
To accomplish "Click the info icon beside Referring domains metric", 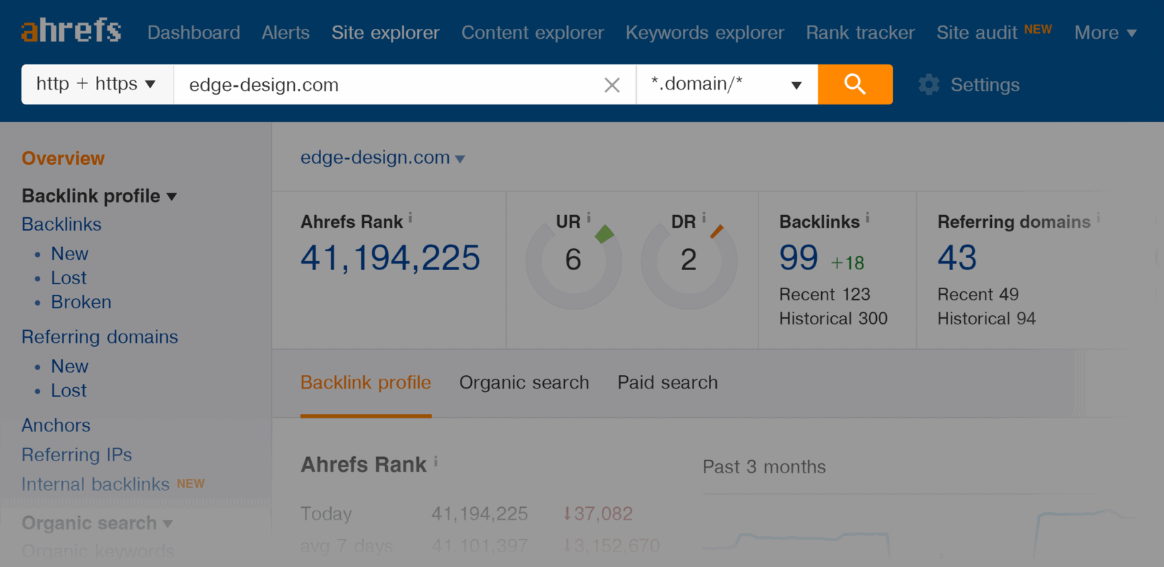I will tap(1098, 219).
